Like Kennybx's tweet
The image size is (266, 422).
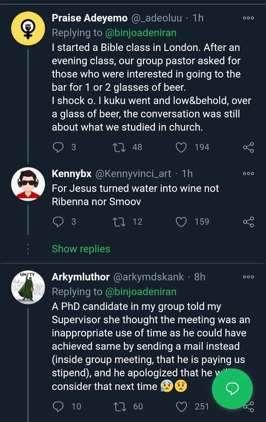coord(182,222)
